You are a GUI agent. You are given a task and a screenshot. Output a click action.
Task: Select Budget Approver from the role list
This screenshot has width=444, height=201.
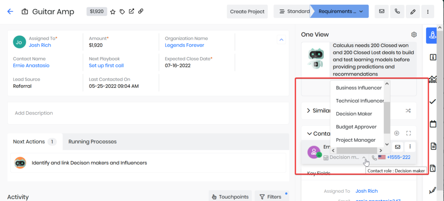tap(356, 127)
